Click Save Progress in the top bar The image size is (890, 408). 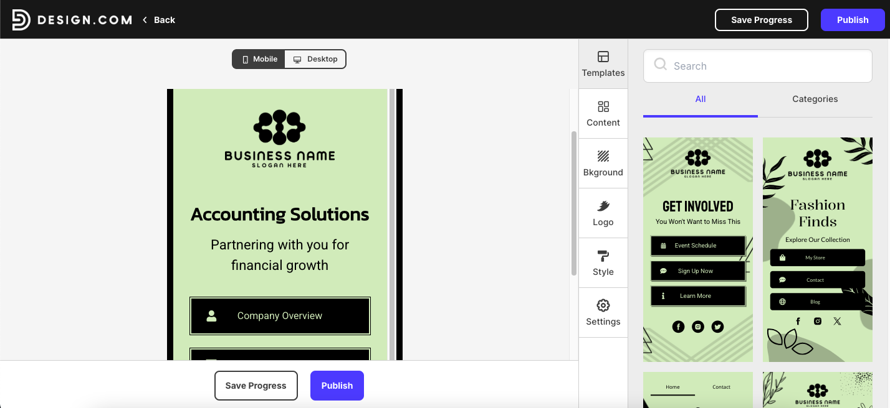761,20
